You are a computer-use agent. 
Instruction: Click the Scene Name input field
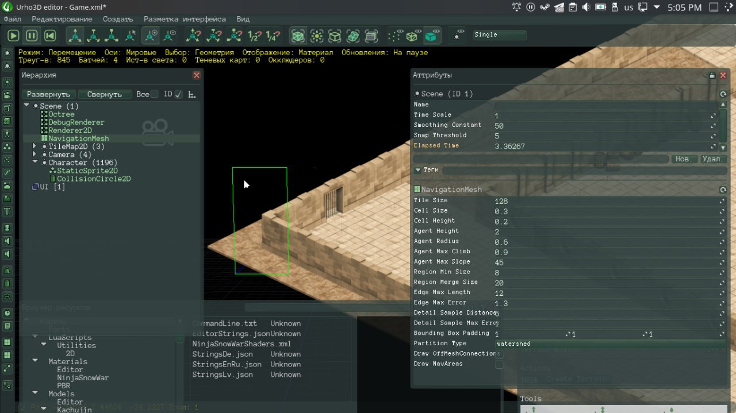pos(605,105)
